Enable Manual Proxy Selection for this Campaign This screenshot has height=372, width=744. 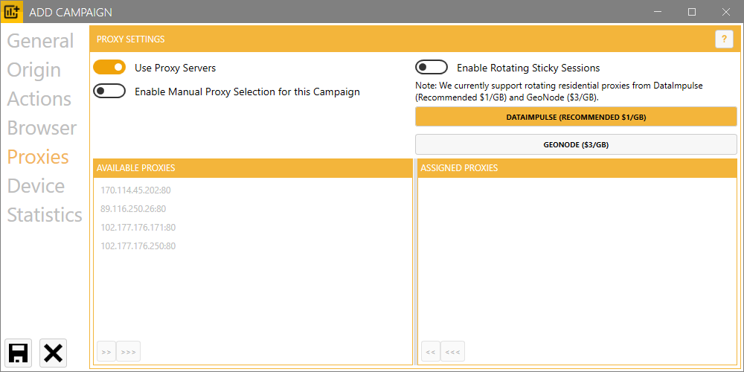click(109, 92)
